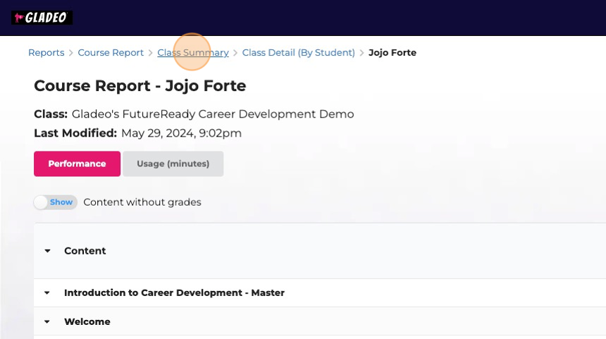This screenshot has height=339, width=606.
Task: Click the chevron separator after Reports breadcrumb
Action: coord(71,53)
